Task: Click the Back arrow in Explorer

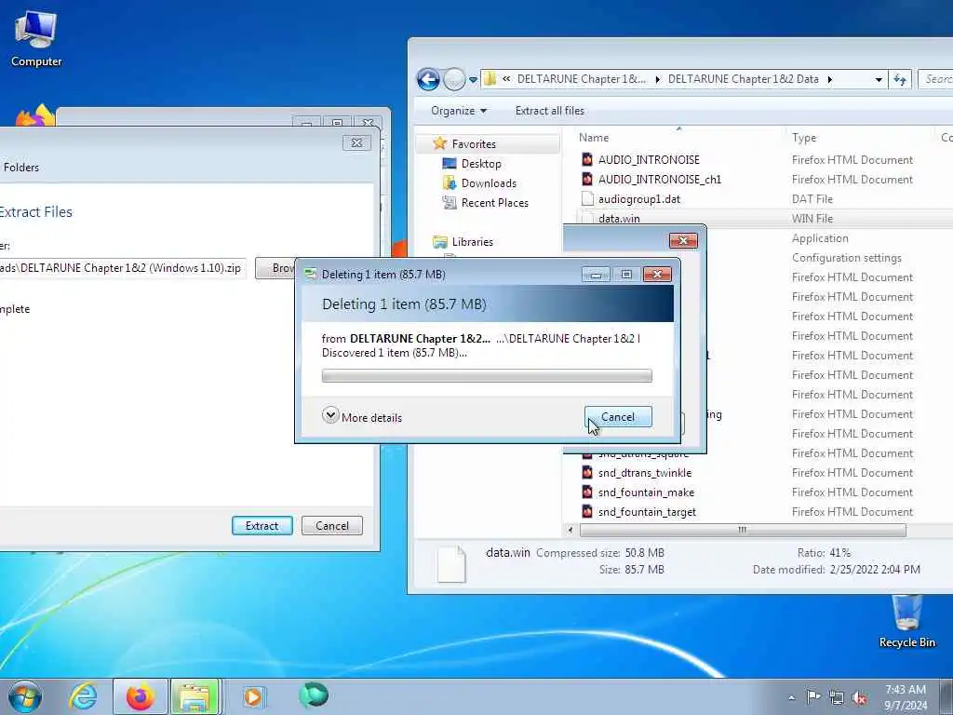Action: click(428, 79)
